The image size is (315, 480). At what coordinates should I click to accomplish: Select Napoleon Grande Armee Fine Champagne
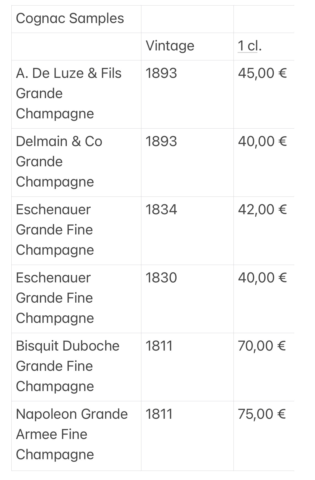(x=72, y=434)
